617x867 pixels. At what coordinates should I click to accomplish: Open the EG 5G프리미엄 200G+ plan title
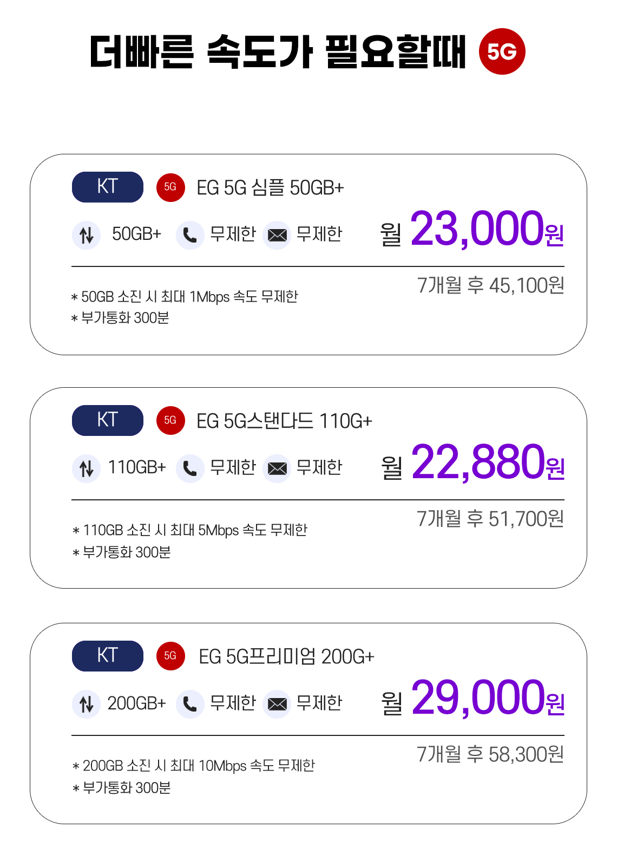pos(286,657)
